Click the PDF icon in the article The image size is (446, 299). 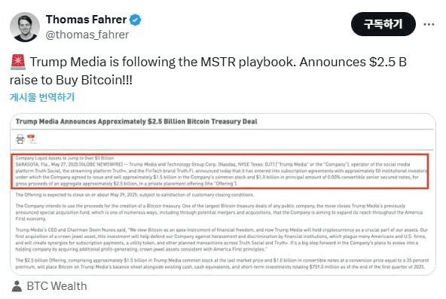[32, 139]
